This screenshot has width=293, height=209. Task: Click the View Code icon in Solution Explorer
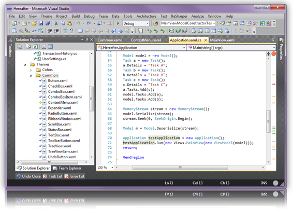[44, 47]
